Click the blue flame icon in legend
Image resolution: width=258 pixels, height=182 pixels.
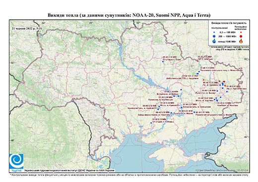coord(214,41)
